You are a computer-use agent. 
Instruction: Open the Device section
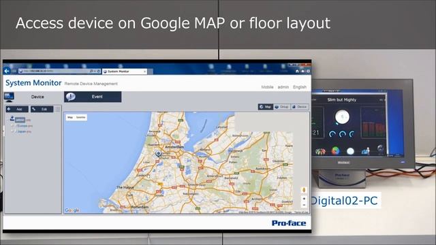pos(37,97)
